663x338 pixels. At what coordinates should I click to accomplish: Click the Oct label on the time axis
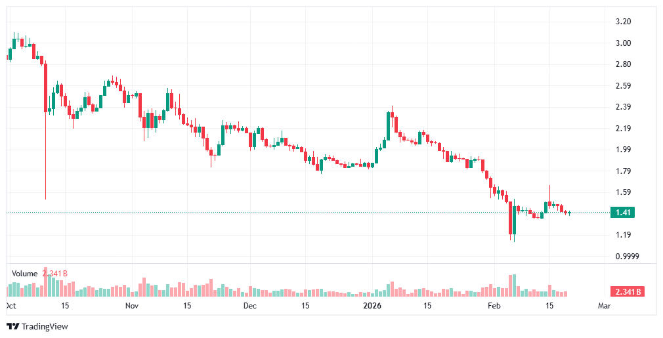tap(11, 306)
